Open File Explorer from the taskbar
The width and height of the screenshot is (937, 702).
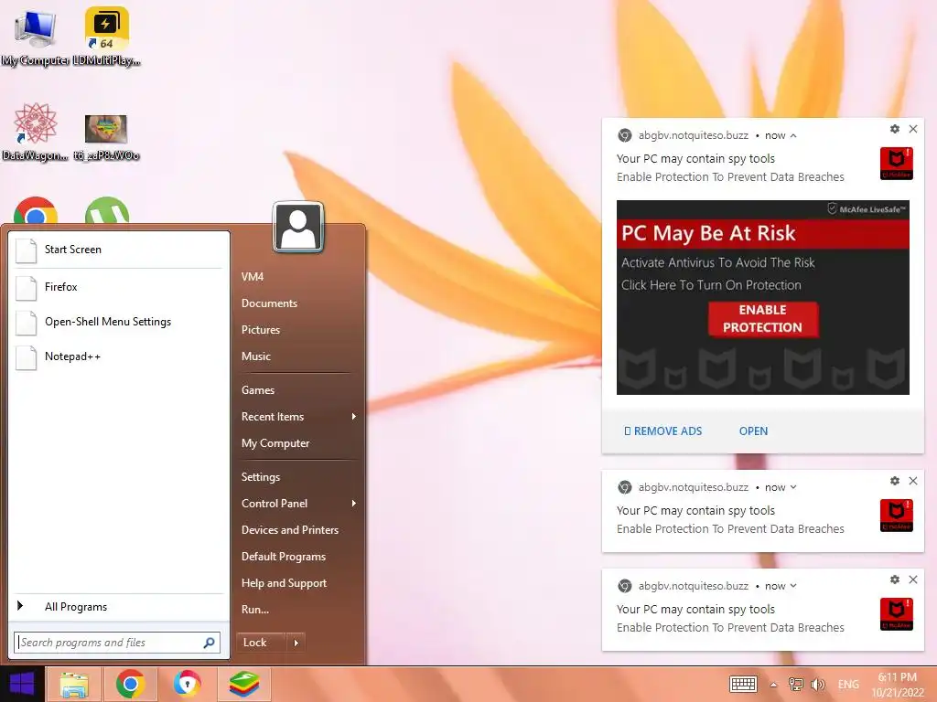point(74,685)
